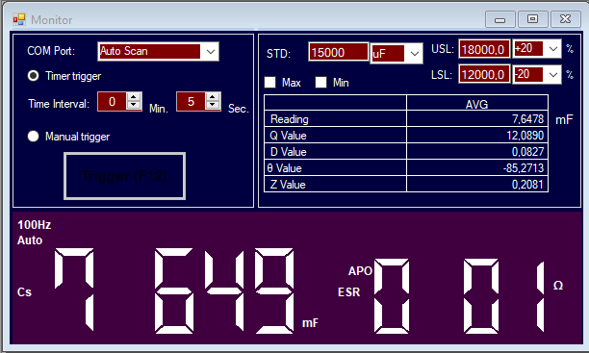Close the Monitor window
589x353 pixels.
pos(565,19)
